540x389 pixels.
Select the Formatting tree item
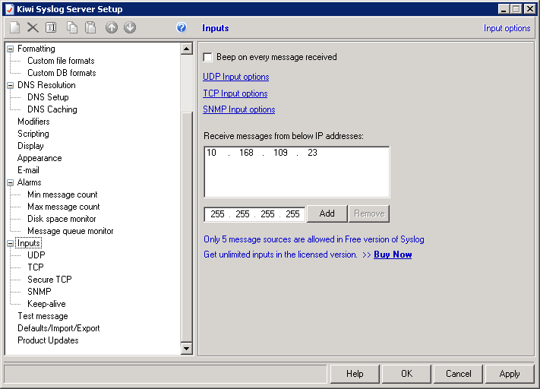pyautogui.click(x=36, y=49)
